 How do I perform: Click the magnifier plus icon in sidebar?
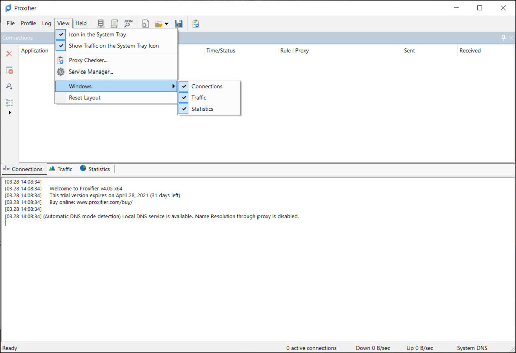[x=9, y=86]
